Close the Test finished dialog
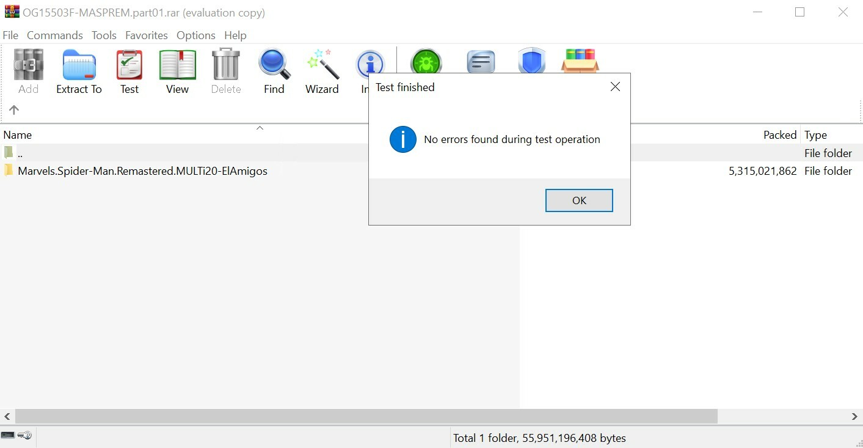 click(x=615, y=87)
